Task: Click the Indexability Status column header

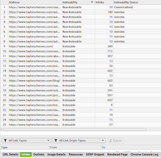Action: (137, 2)
